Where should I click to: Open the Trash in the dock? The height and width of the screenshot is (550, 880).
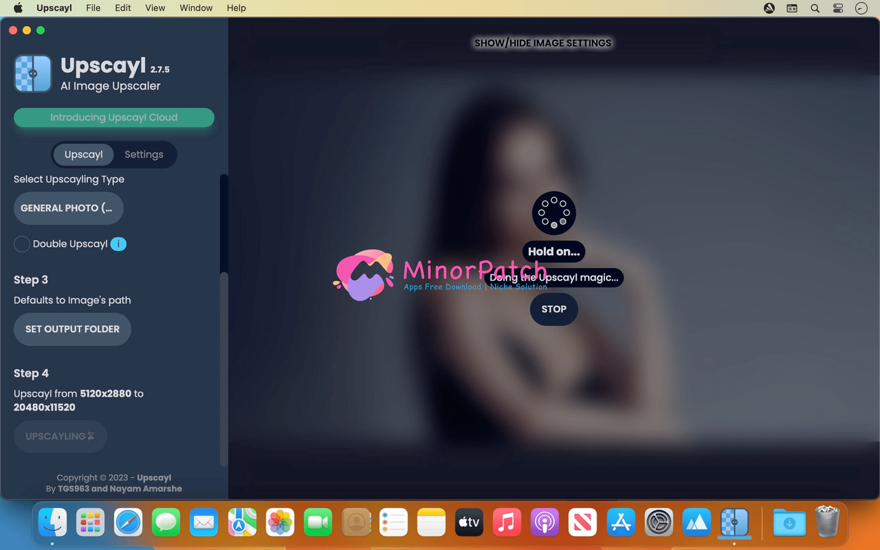coord(827,522)
